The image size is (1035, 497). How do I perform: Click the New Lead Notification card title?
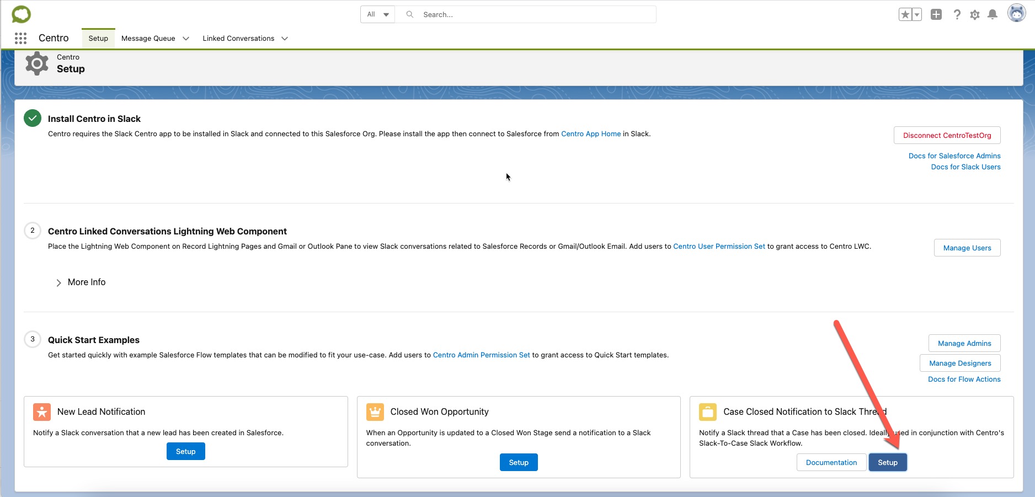pyautogui.click(x=102, y=412)
